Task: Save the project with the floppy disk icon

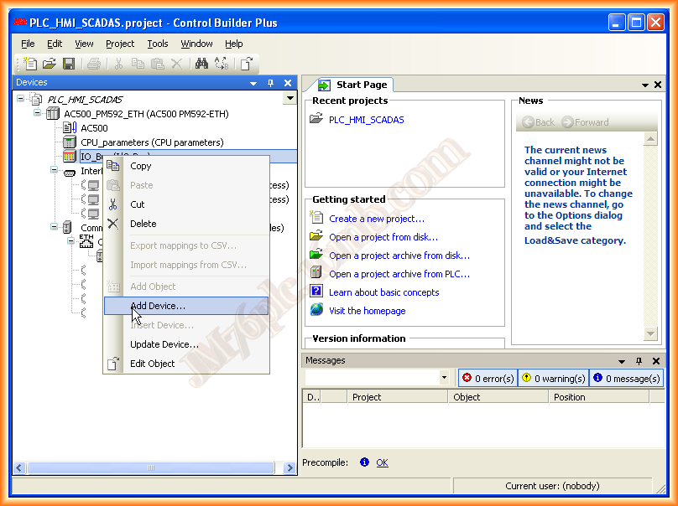Action: click(x=69, y=64)
